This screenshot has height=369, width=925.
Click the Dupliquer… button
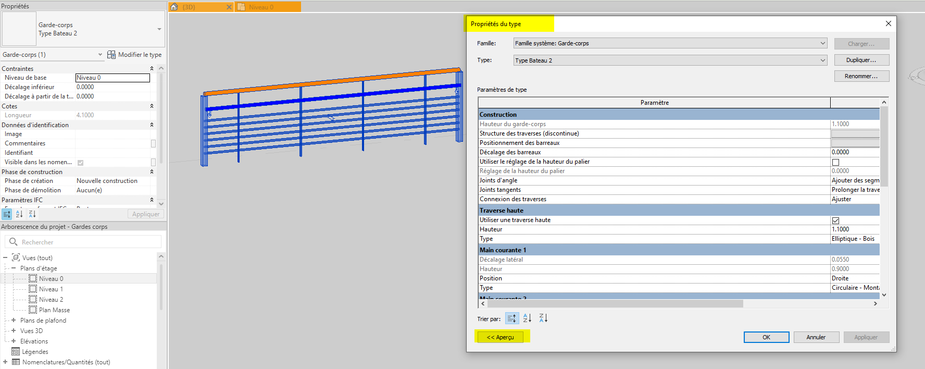(x=861, y=60)
